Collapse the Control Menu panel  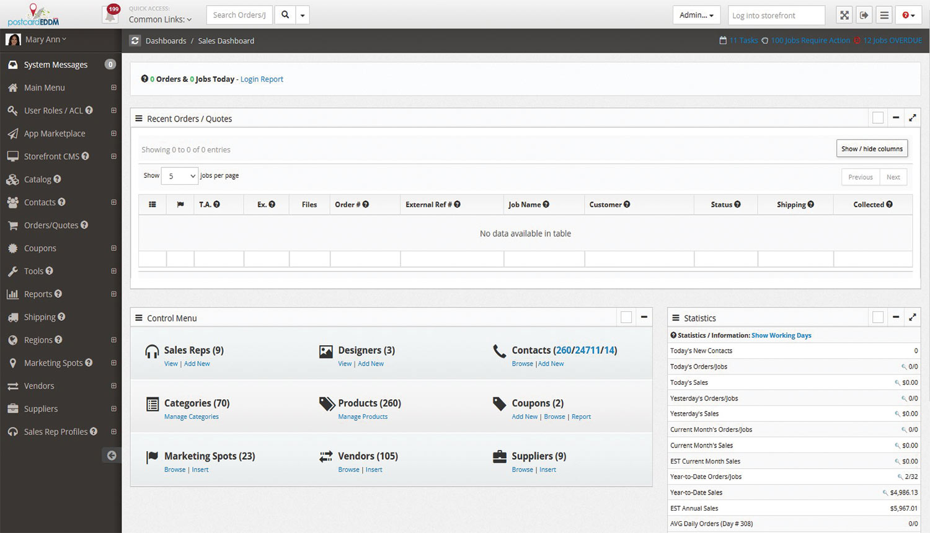[x=644, y=317]
